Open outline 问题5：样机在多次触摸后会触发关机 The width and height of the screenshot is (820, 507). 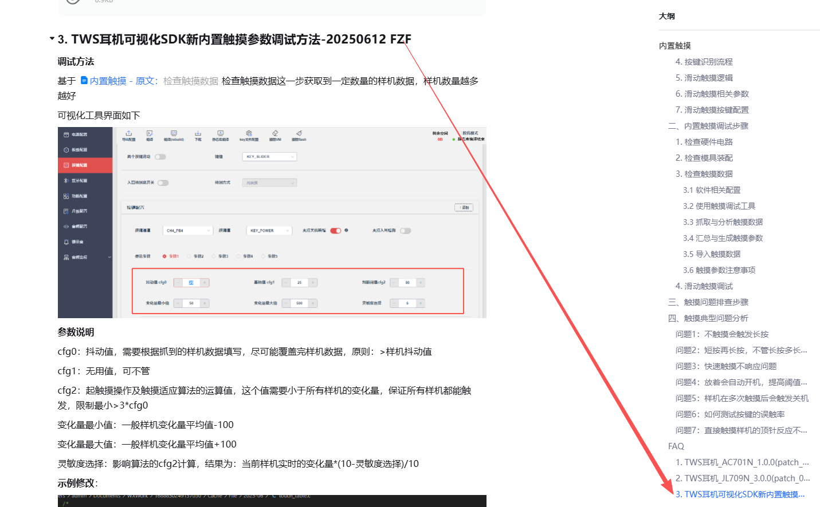pos(742,398)
